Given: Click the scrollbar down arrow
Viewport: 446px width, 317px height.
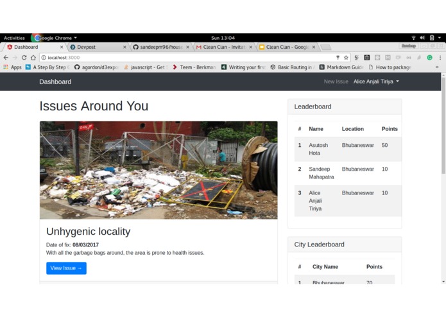Looking at the screenshot, I should pyautogui.click(x=443, y=282).
